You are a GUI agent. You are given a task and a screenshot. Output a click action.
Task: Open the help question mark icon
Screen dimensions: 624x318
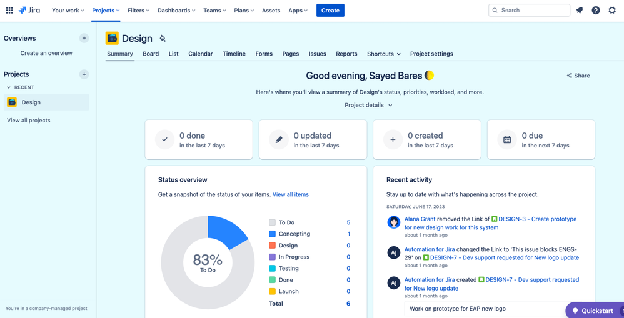click(x=596, y=11)
